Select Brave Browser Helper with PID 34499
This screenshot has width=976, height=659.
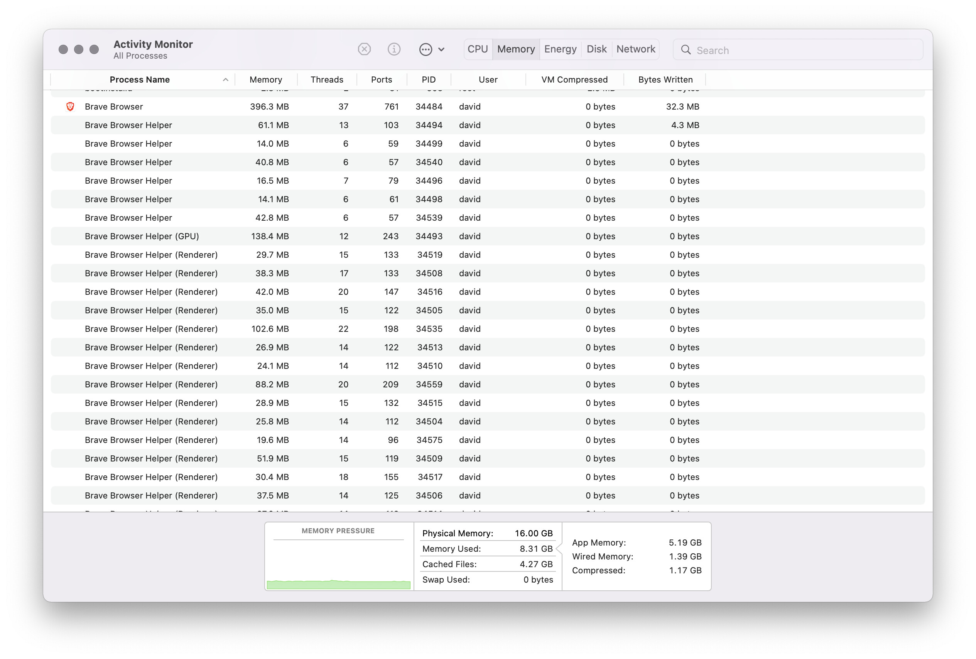point(488,144)
